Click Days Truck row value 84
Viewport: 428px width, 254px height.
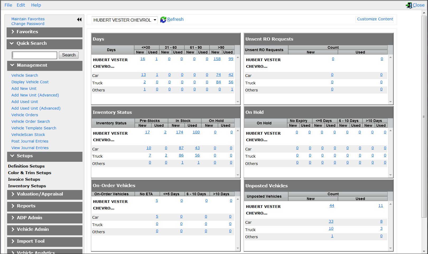(x=218, y=82)
